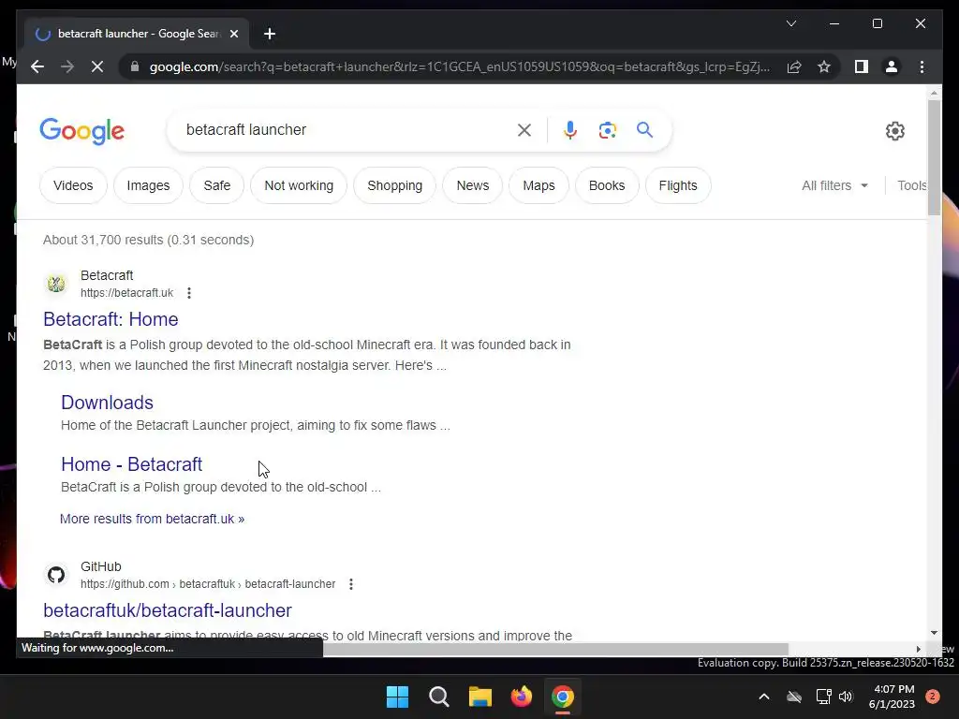The height and width of the screenshot is (719, 959).
Task: Switch to Shopping results
Action: pyautogui.click(x=394, y=185)
